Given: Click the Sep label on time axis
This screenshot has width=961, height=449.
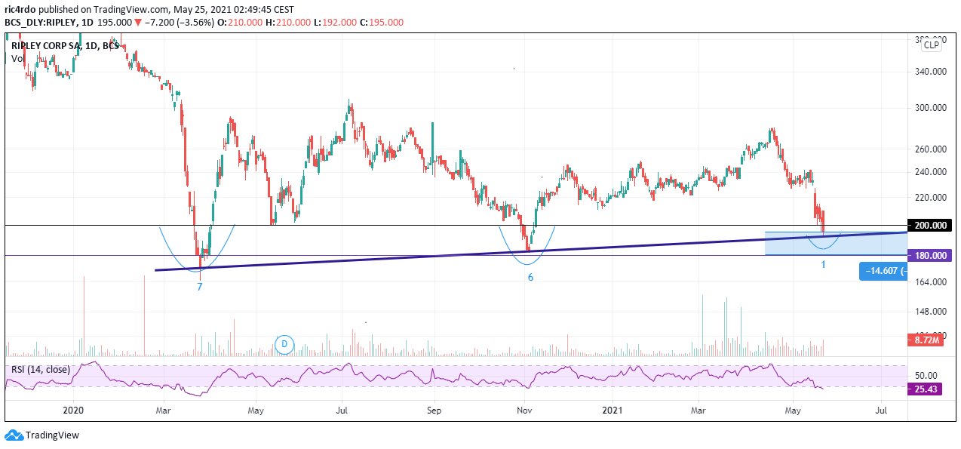Looking at the screenshot, I should [x=433, y=411].
